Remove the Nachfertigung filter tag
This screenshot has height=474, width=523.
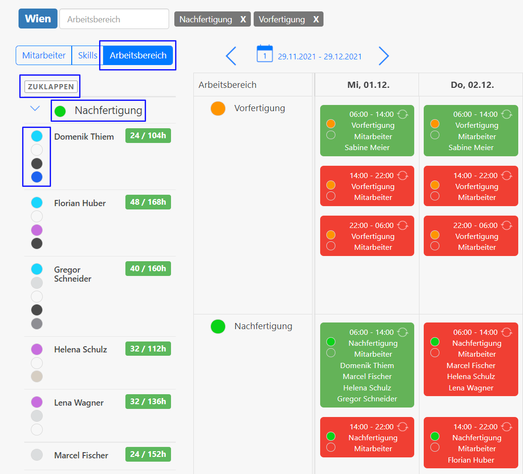click(243, 19)
